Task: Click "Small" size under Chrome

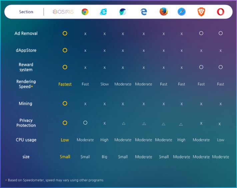Action: pos(85,157)
